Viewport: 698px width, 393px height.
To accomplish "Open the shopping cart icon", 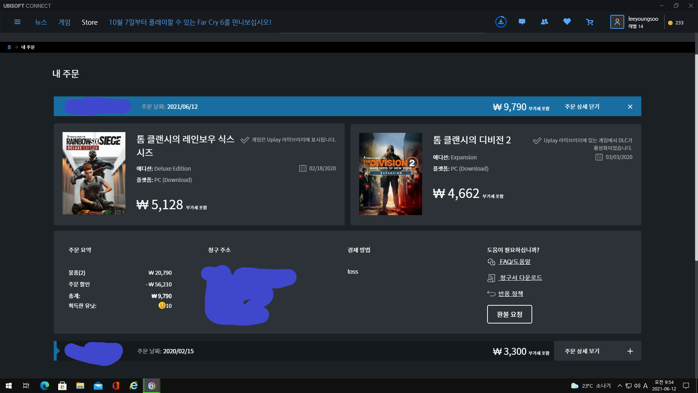I will pos(590,22).
